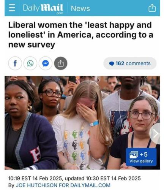Tap the +5 gallery count label
164x190 pixels.
coord(143,154)
